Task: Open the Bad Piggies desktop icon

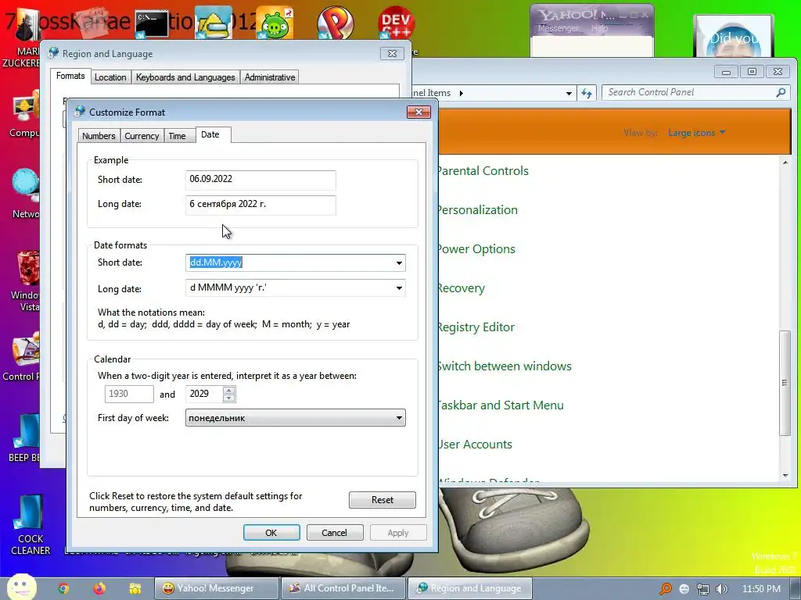Action: click(275, 23)
